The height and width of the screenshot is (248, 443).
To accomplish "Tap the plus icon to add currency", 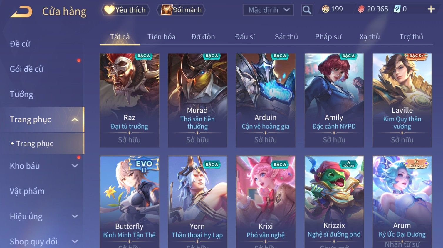I will 431,9.
